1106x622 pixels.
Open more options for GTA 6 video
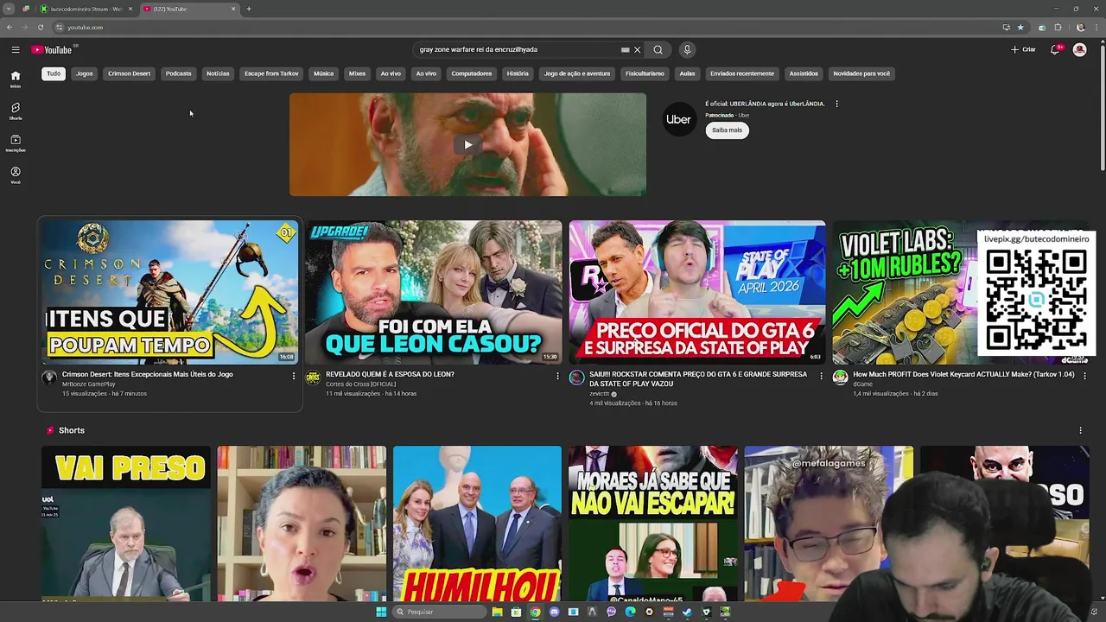point(821,376)
